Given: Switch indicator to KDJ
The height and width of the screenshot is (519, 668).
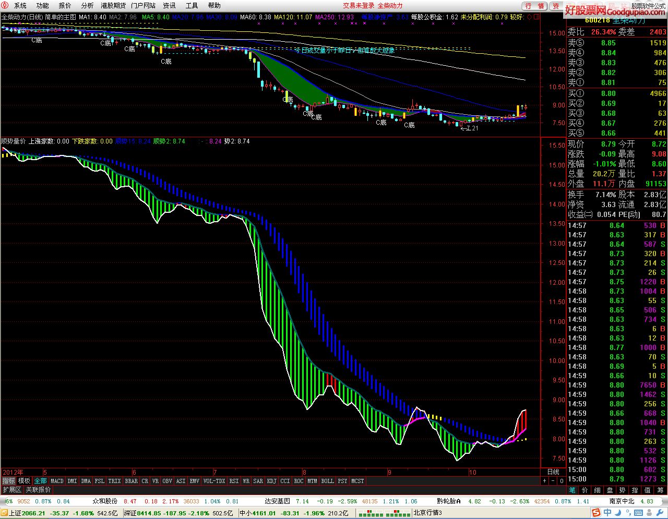Looking at the screenshot, I should coord(272,481).
